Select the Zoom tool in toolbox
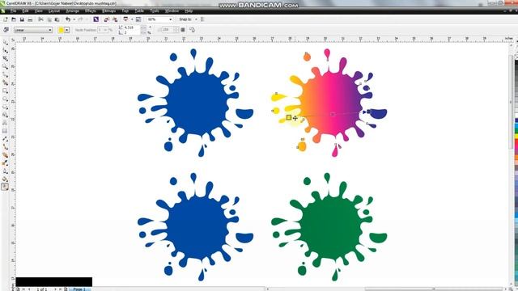Viewport: 518px width, 291px height. [x=5, y=66]
